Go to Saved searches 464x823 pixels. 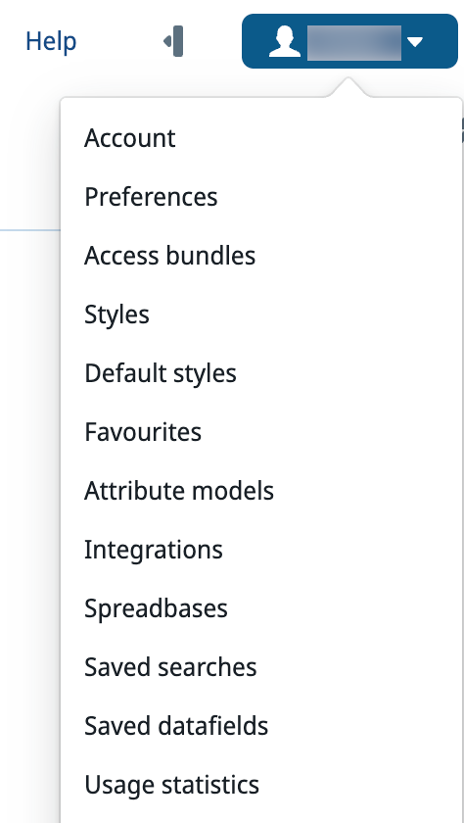click(x=170, y=667)
